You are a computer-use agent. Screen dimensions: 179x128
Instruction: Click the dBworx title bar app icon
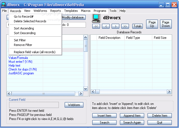coord(4,4)
